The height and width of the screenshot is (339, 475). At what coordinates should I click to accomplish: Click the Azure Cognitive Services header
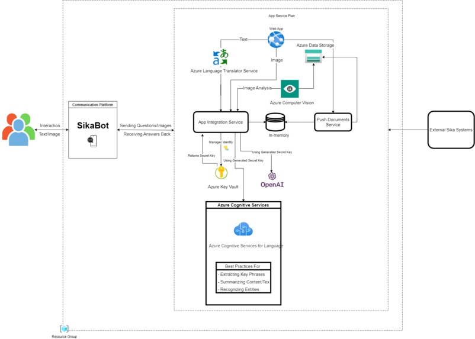(243, 205)
